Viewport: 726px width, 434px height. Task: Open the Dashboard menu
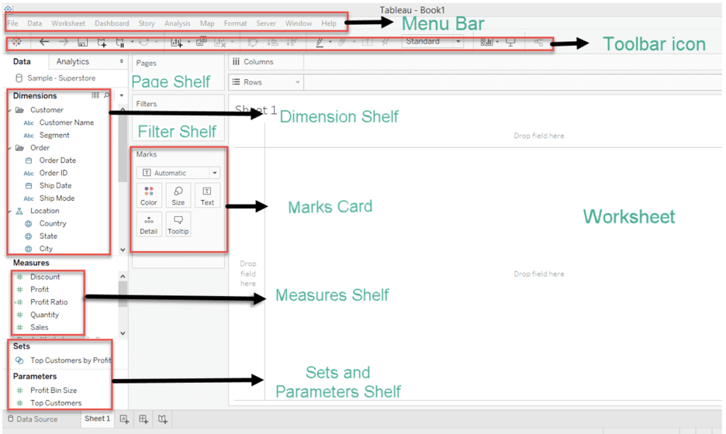point(112,23)
